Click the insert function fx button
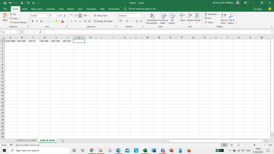 pyautogui.click(x=40, y=32)
